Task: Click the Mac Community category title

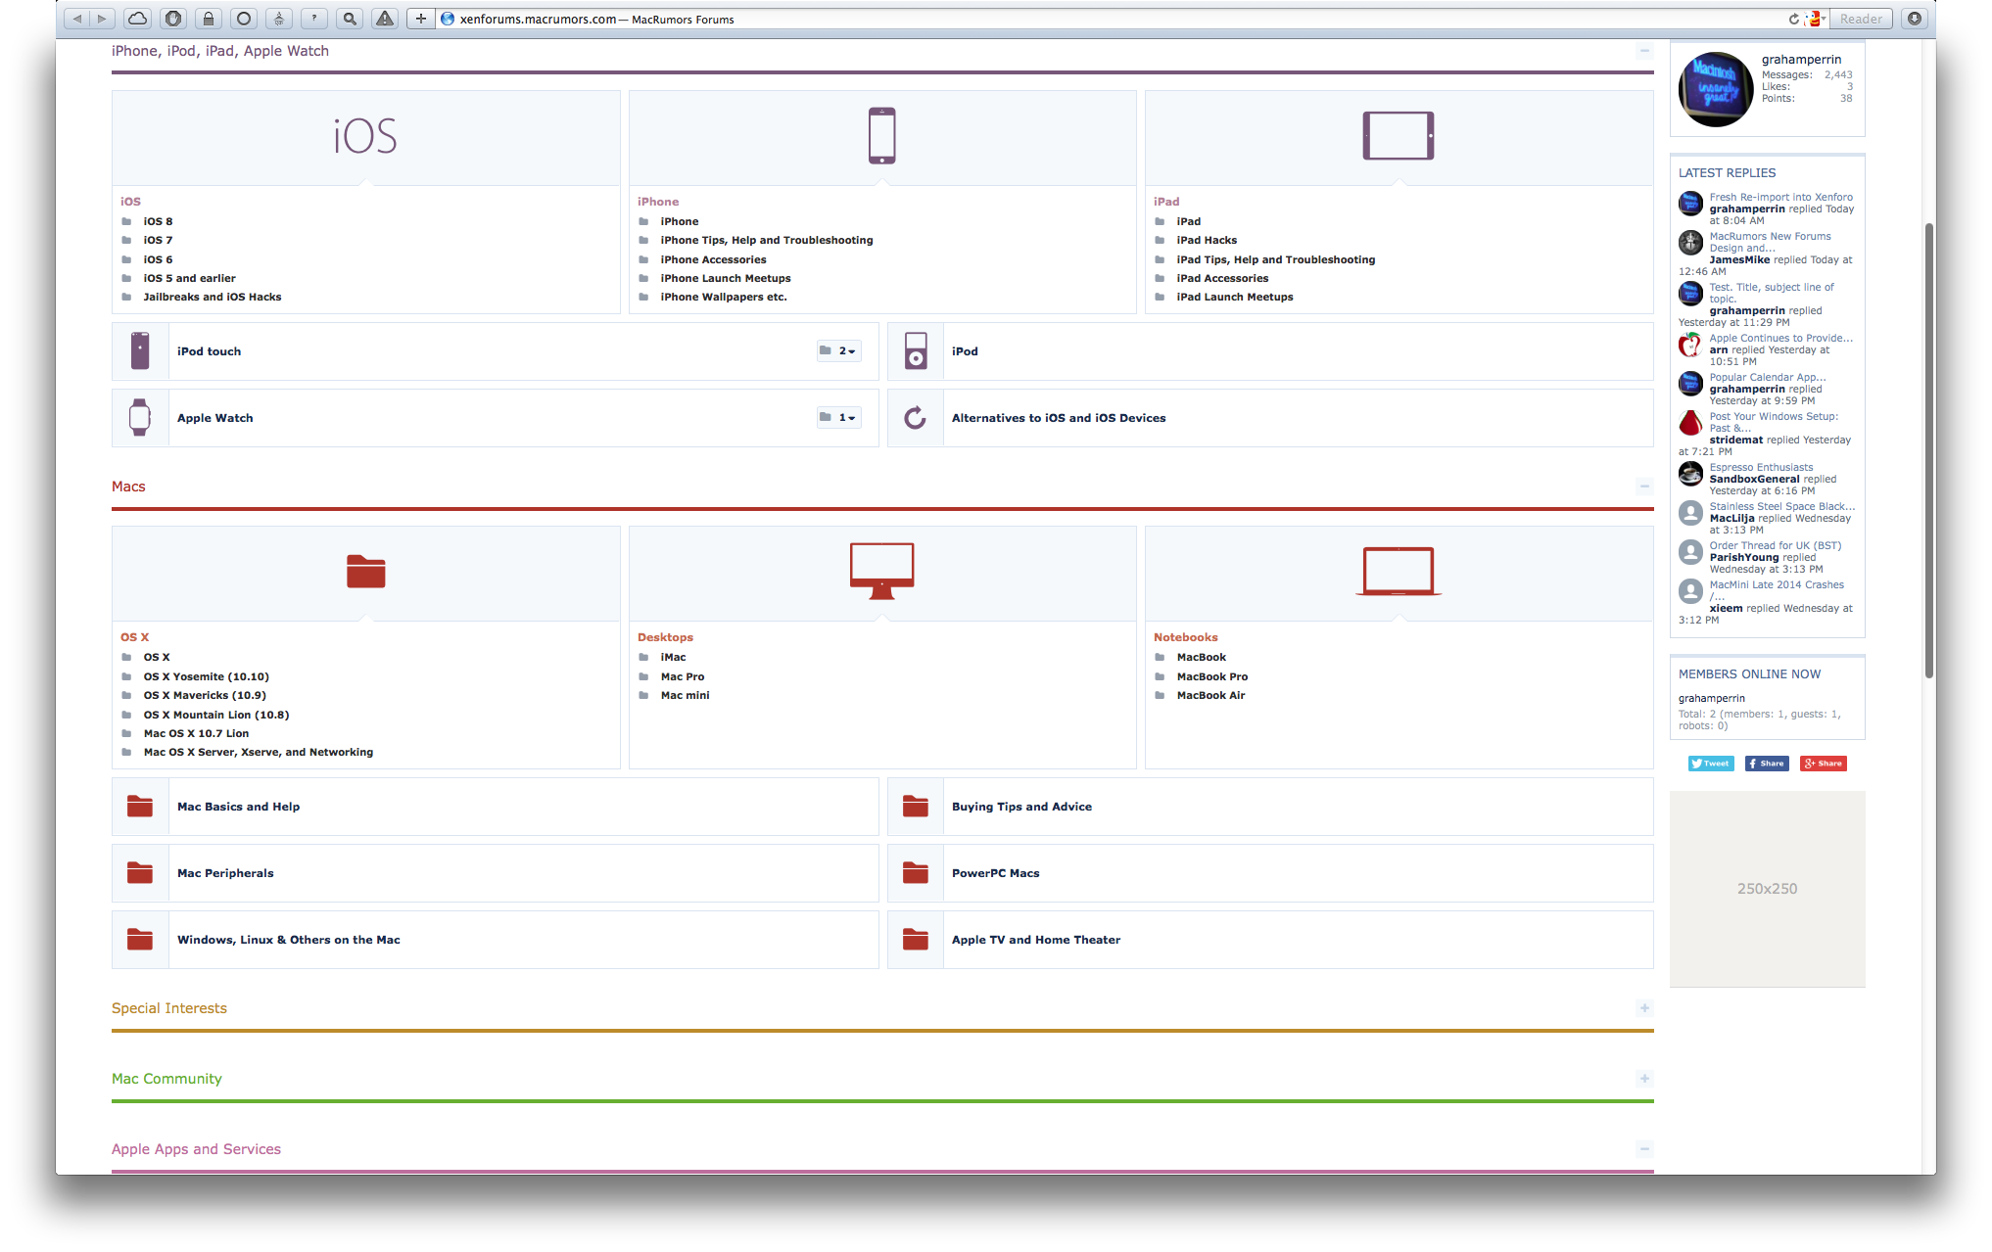Action: tap(166, 1079)
